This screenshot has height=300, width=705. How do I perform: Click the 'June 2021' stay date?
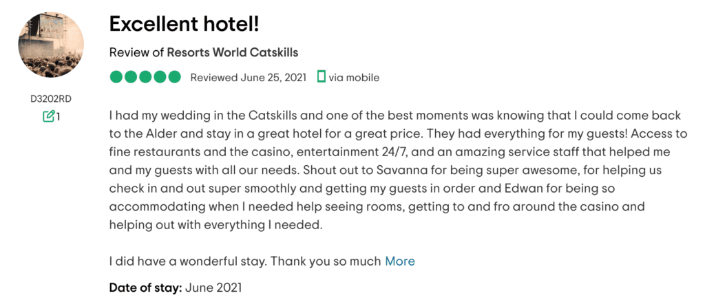click(x=213, y=288)
